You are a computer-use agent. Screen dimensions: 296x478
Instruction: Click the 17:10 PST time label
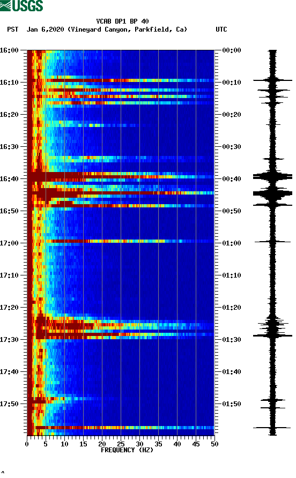click(9, 275)
